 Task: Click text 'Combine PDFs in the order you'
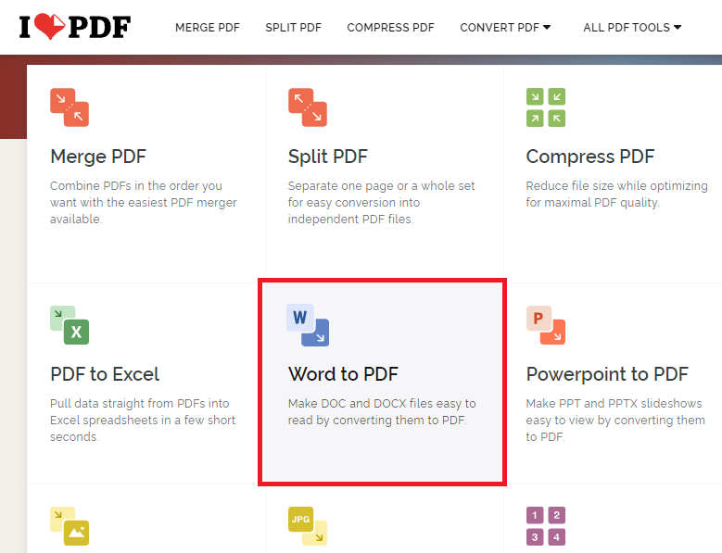pyautogui.click(x=136, y=186)
